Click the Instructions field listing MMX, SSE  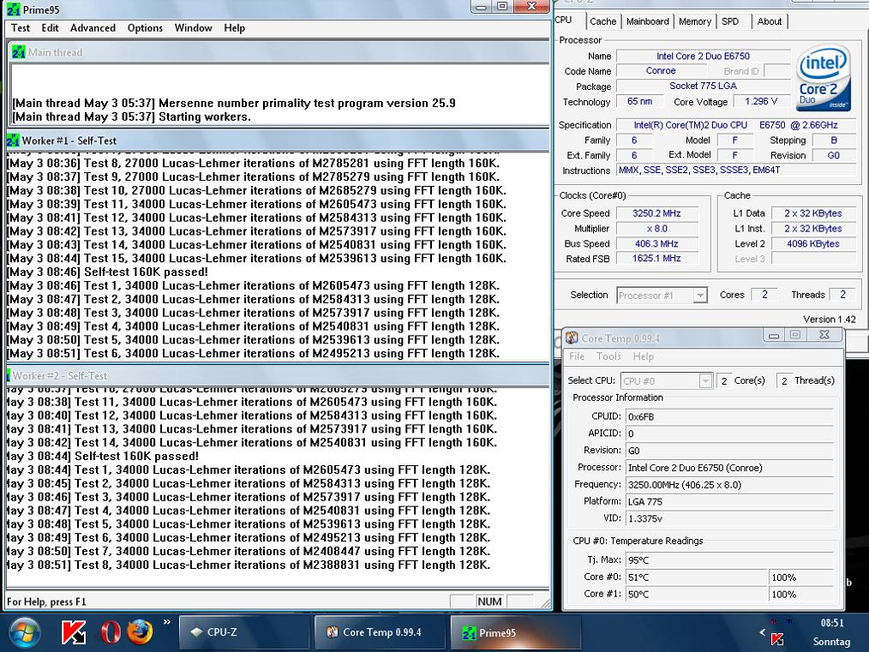[736, 170]
